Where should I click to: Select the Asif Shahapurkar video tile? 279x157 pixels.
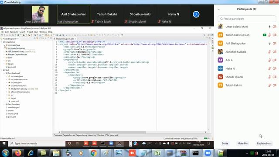coord(74,14)
